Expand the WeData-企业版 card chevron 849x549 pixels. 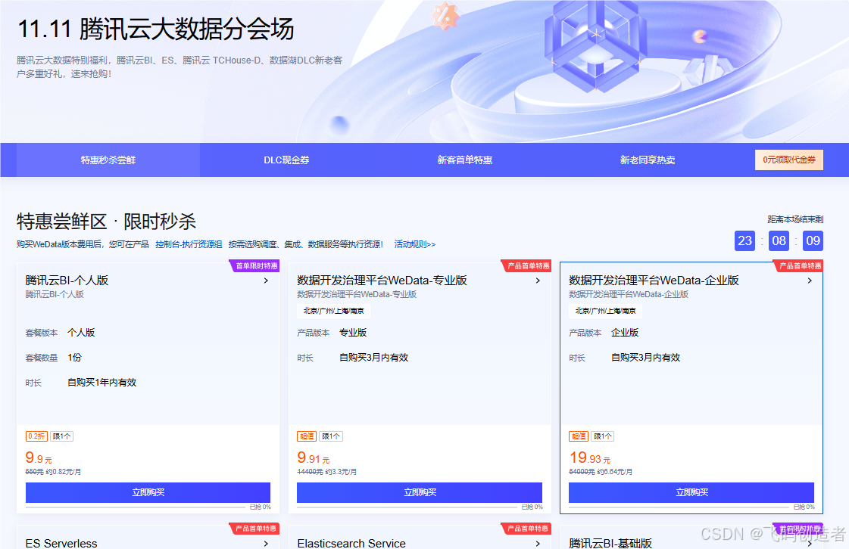tap(810, 281)
